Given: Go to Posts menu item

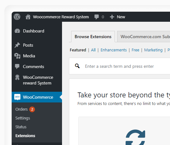Looking at the screenshot, I should [x=28, y=45].
